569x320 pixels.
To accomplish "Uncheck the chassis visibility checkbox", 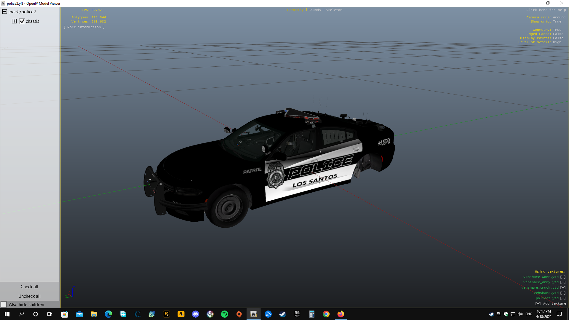I will coord(22,21).
